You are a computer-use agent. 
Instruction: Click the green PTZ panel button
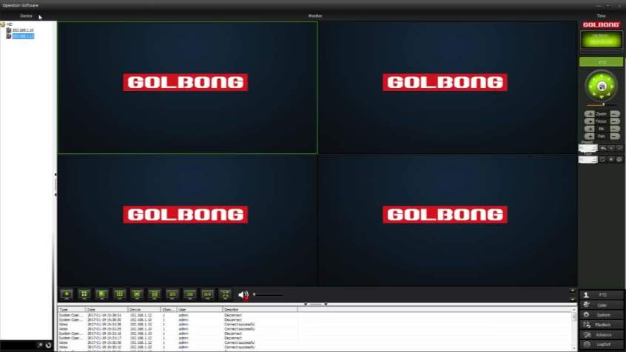[x=602, y=62]
